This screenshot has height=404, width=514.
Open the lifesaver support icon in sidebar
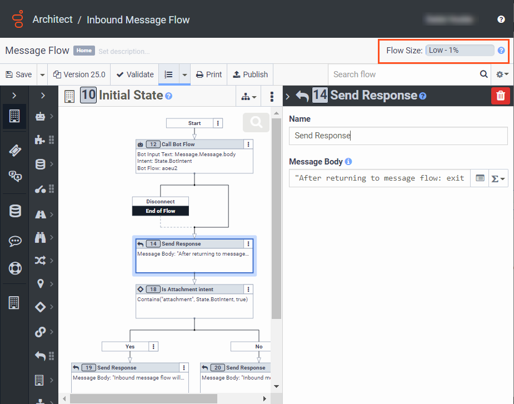click(x=15, y=268)
